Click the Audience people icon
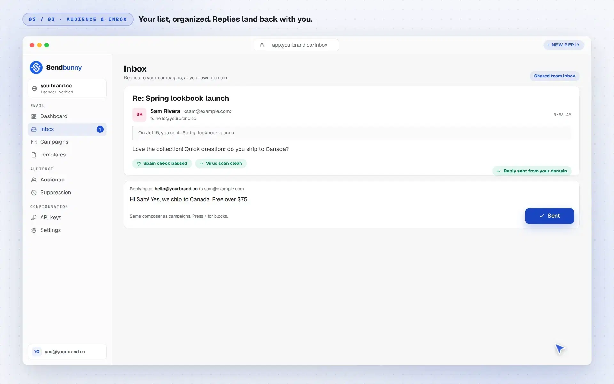 click(x=34, y=180)
